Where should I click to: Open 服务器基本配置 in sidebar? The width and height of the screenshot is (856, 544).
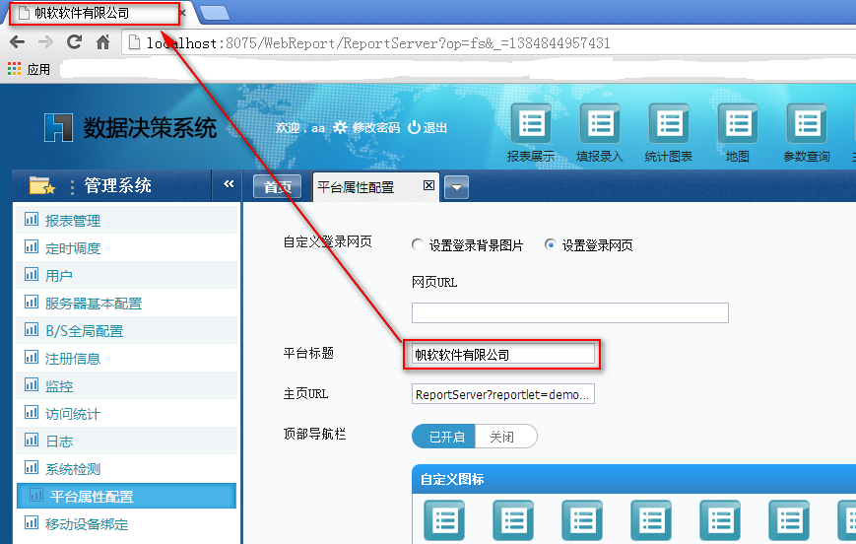point(127,304)
